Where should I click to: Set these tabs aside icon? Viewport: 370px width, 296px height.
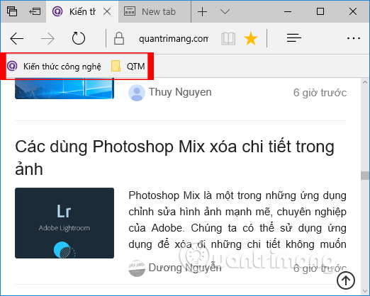[x=35, y=11]
